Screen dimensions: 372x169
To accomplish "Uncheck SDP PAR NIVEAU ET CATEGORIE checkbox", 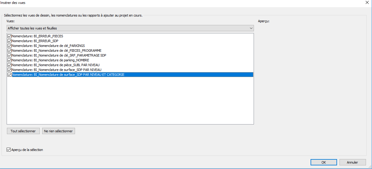I will pyautogui.click(x=10, y=75).
